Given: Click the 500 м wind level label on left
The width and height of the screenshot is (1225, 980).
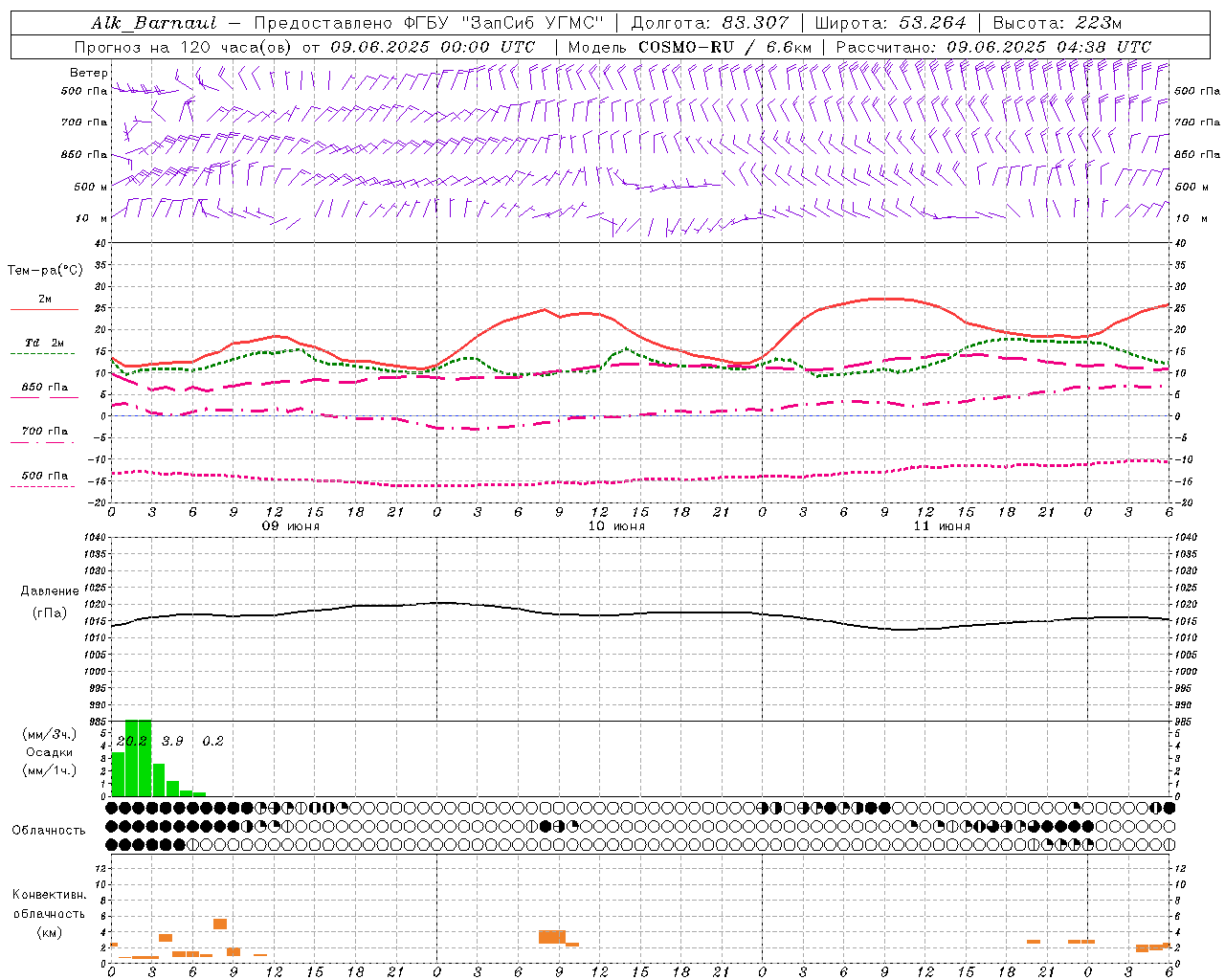Looking at the screenshot, I should point(91,187).
